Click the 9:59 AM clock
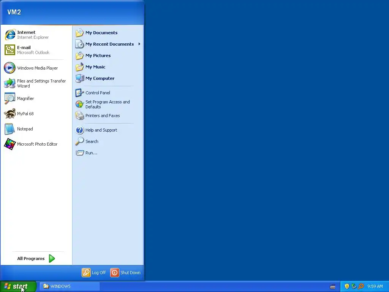The image size is (389, 292). click(x=375, y=286)
